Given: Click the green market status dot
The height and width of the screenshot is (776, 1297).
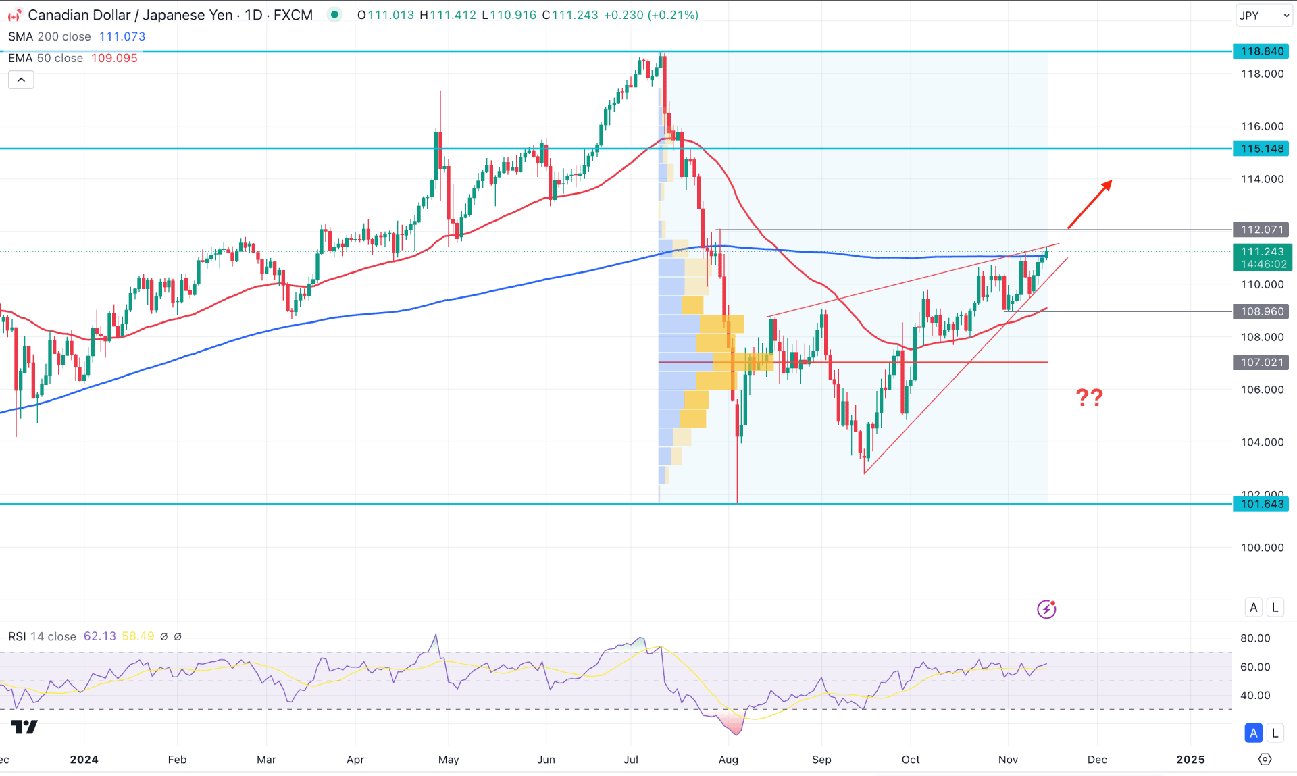Looking at the screenshot, I should tap(334, 14).
